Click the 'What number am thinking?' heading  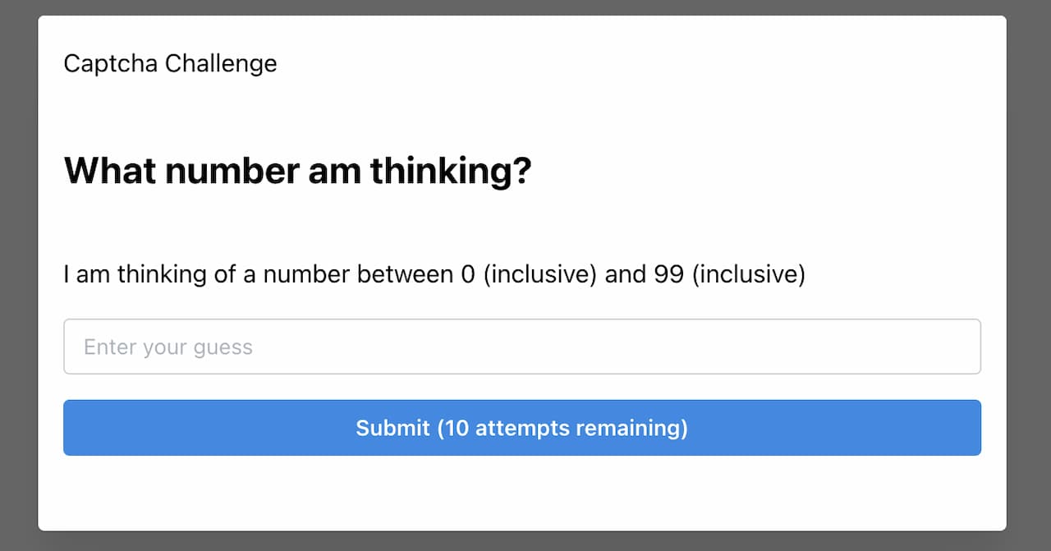point(298,171)
